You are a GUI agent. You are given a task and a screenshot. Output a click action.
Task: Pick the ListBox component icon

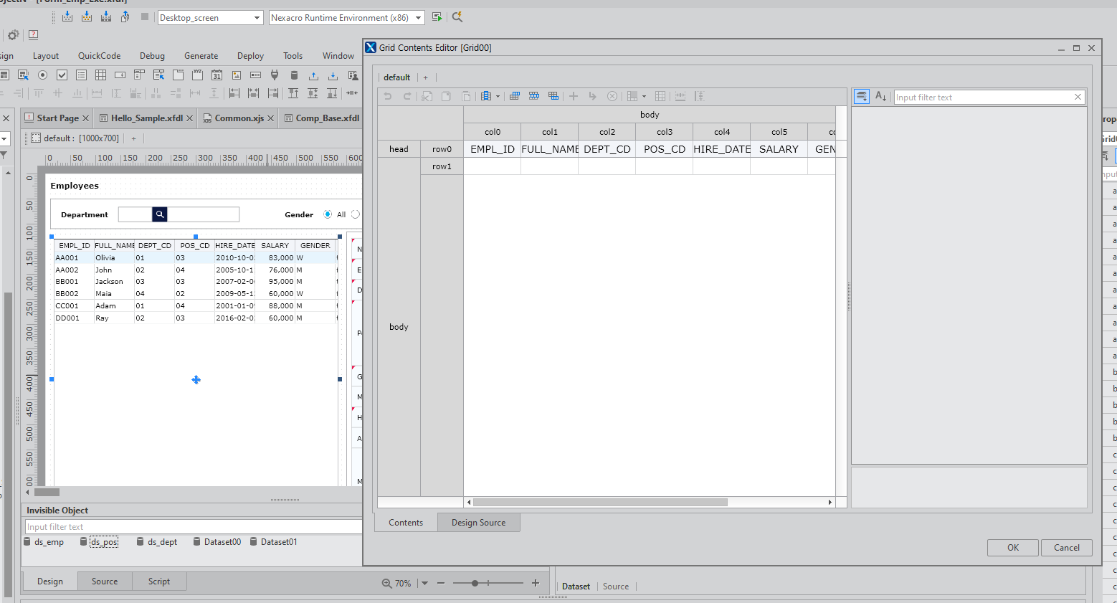click(81, 75)
